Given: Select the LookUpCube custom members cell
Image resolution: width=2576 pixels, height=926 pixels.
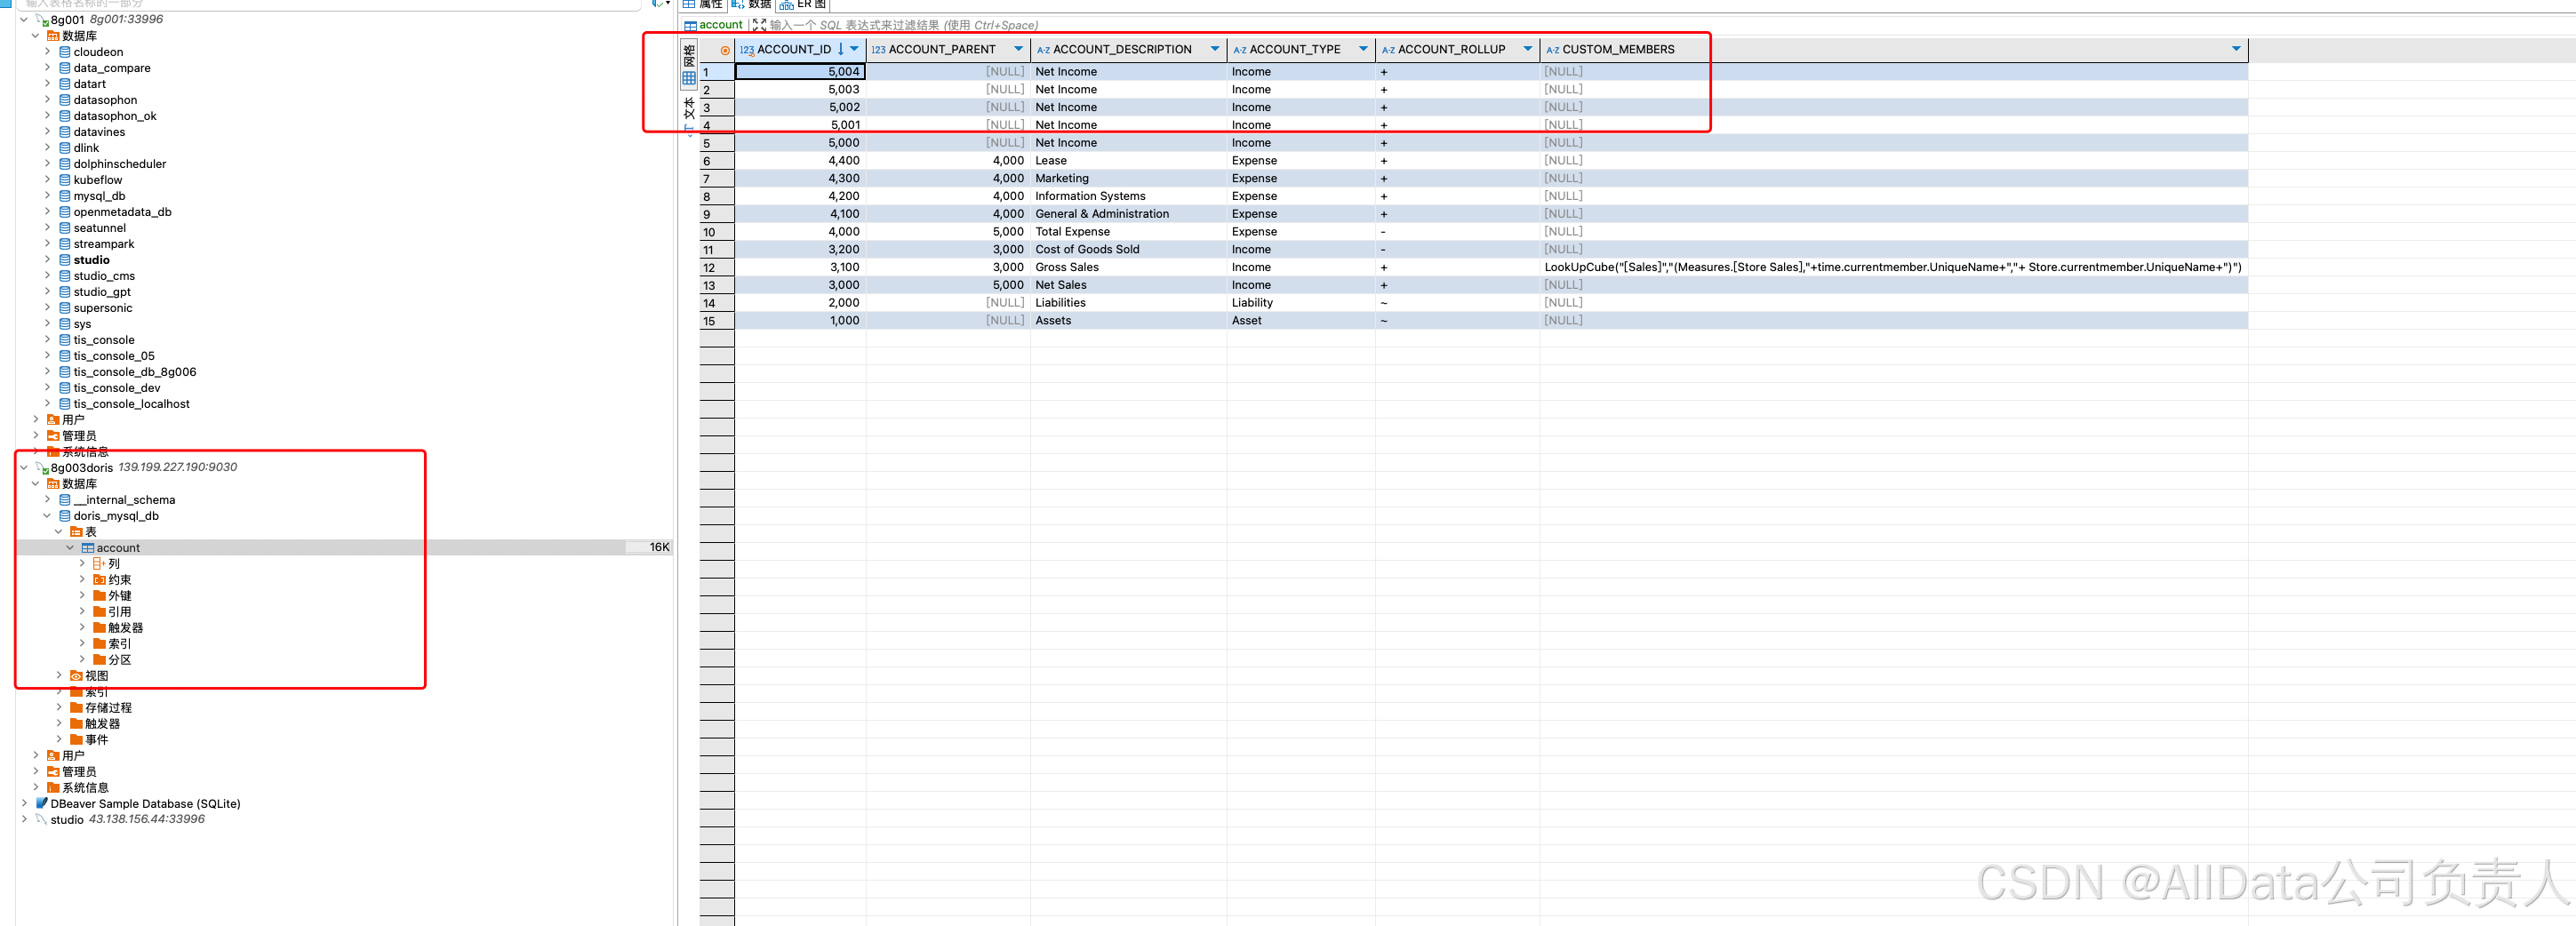Looking at the screenshot, I should click(x=1893, y=267).
